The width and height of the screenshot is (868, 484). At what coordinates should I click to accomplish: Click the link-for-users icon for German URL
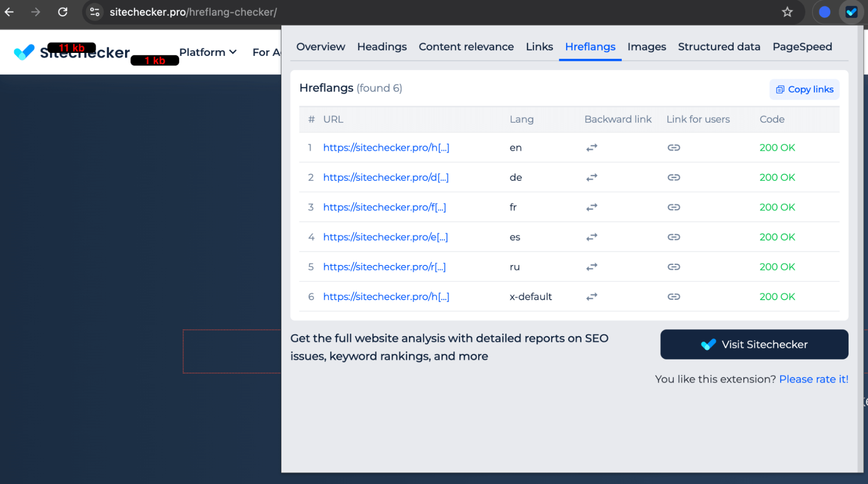(x=673, y=177)
